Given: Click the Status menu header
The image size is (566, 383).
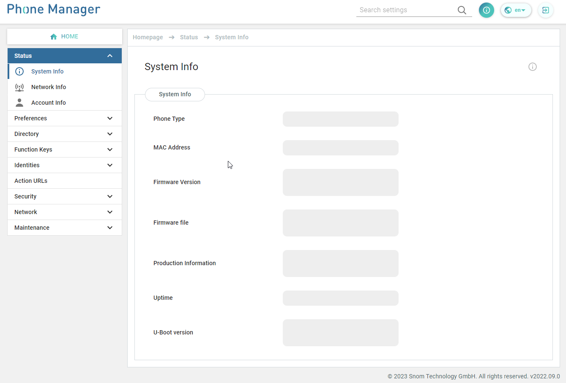Looking at the screenshot, I should [x=65, y=56].
